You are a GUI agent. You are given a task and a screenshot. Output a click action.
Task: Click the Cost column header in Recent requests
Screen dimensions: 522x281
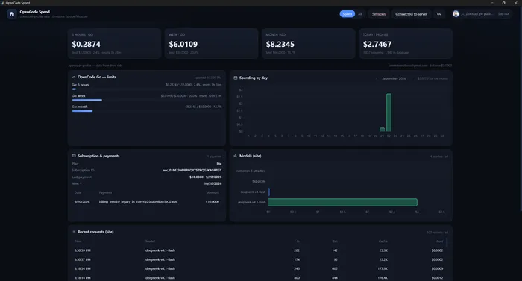[x=439, y=241]
